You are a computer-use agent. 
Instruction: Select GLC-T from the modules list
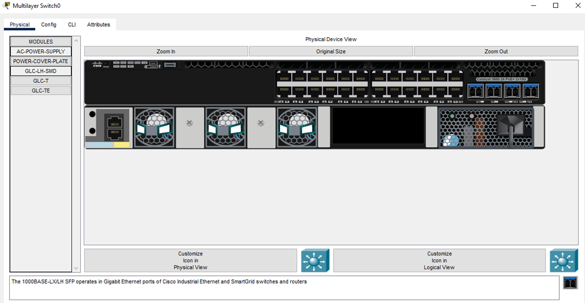[41, 81]
